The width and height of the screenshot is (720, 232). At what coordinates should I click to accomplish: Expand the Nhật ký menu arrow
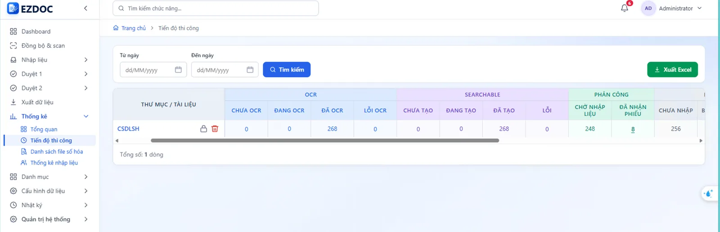point(86,205)
